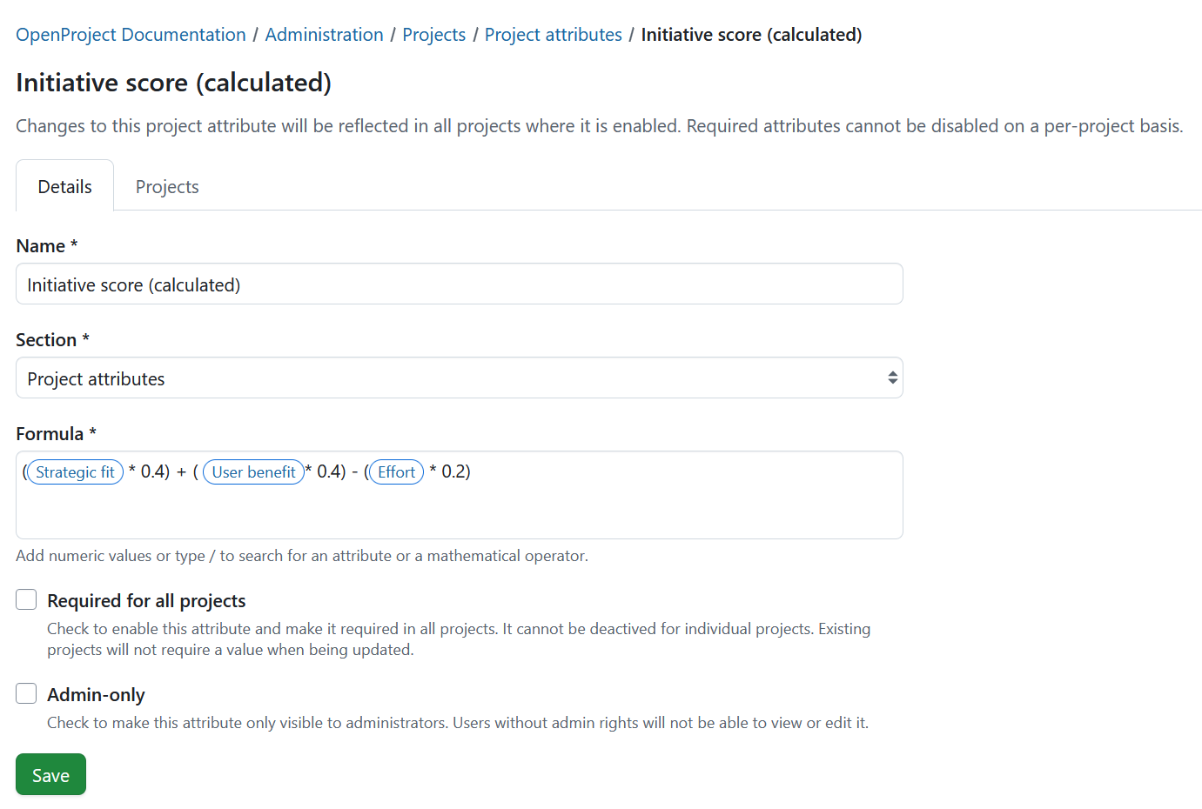
Task: Edit the Initiative score name text
Action: [x=459, y=284]
